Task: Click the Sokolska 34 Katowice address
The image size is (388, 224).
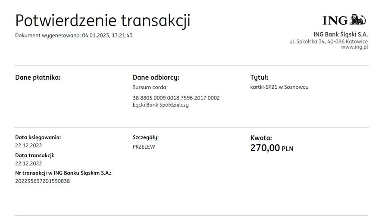Action: 329,41
